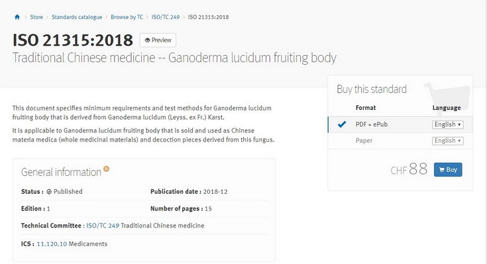
Task: Go to the Browse by TC breadcrumb
Action: click(127, 17)
